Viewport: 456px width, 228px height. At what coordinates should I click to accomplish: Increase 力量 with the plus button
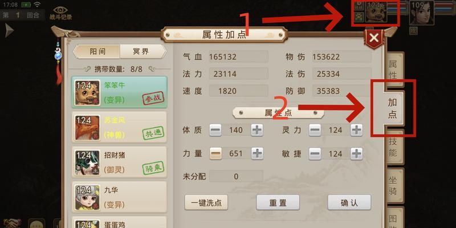tap(257, 153)
